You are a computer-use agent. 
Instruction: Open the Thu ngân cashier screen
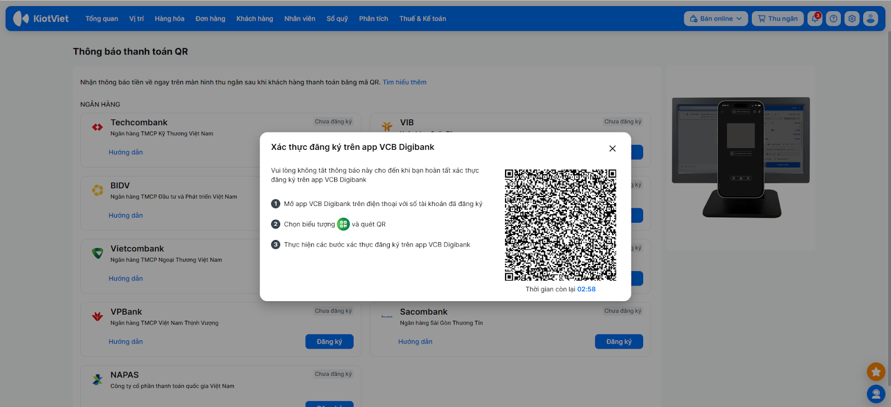[x=777, y=18]
